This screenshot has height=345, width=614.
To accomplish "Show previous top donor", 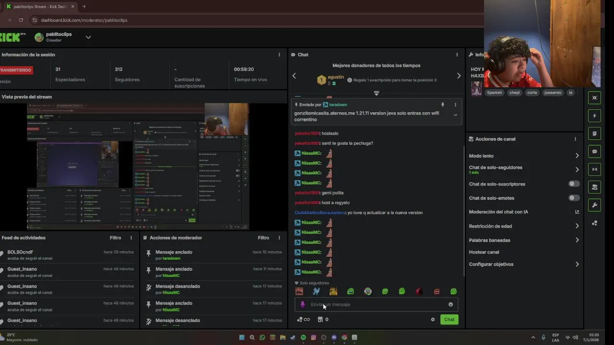I will 294,76.
